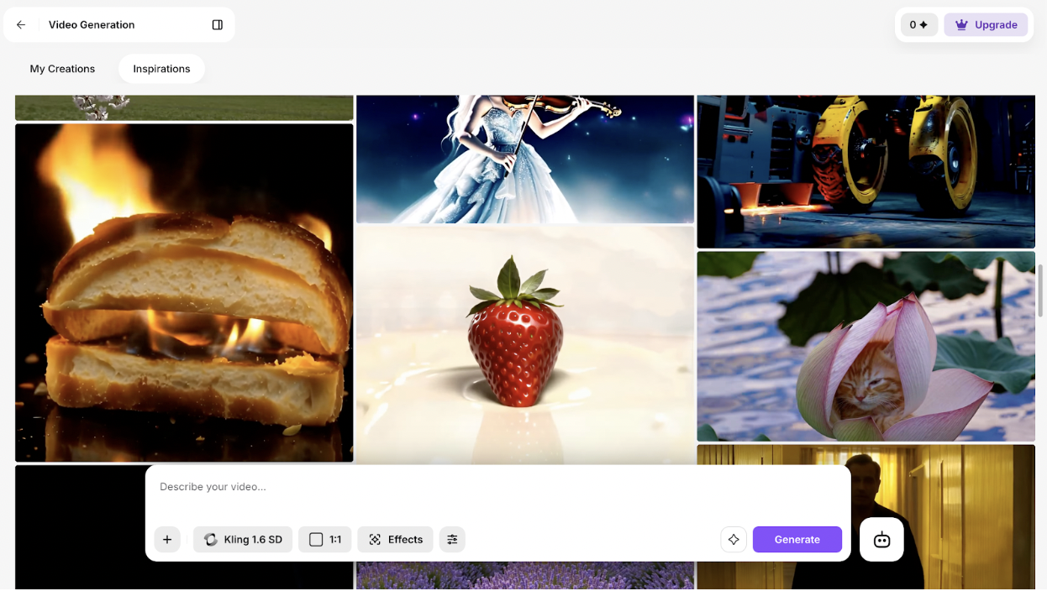1047x591 pixels.
Task: Select the kitten in lotus flower thumbnail
Action: pyautogui.click(x=865, y=346)
